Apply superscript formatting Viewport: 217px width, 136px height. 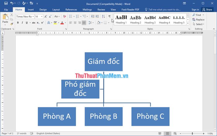42,23
